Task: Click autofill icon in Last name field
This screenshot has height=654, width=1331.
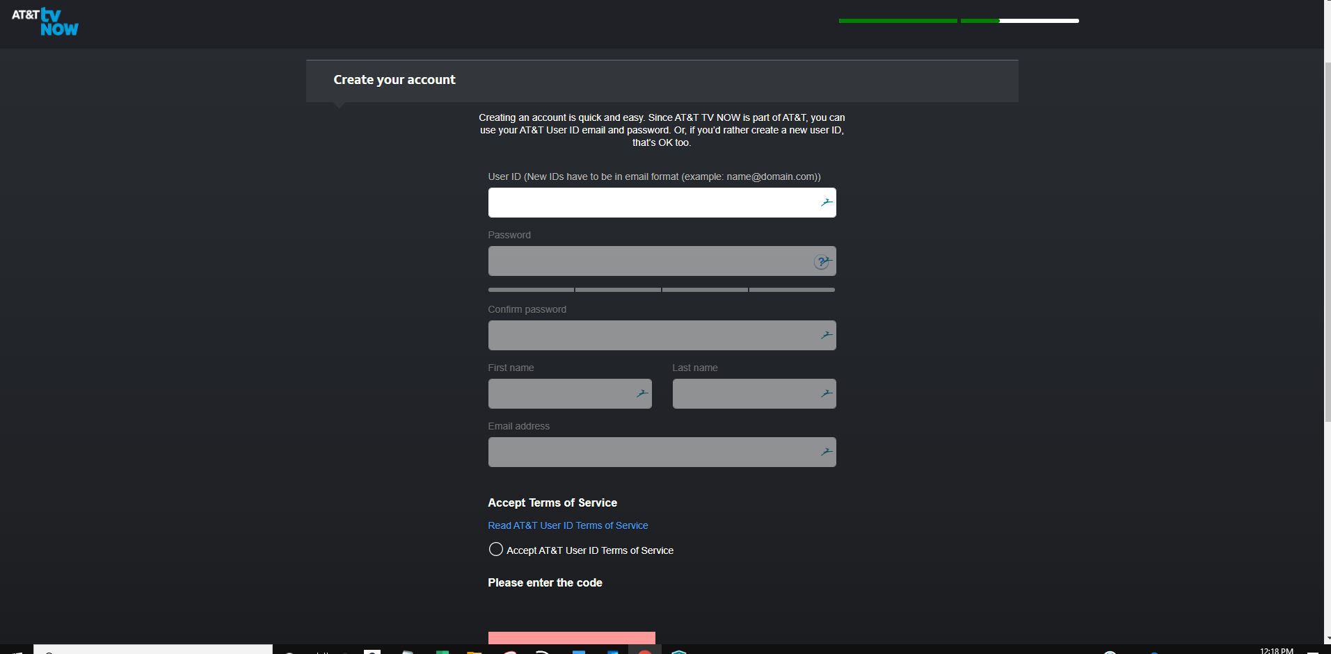Action: pyautogui.click(x=826, y=393)
